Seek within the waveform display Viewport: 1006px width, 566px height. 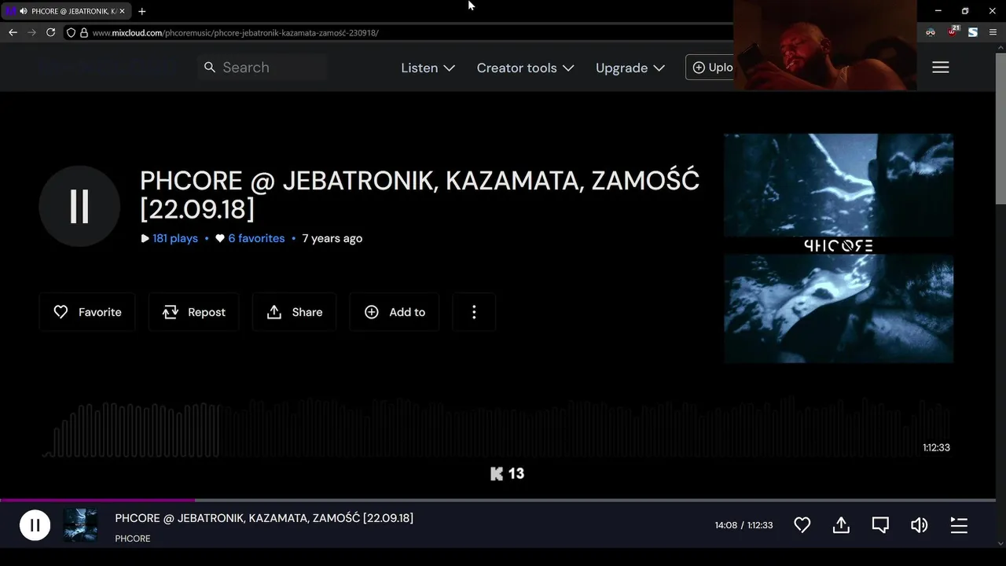pyautogui.click(x=495, y=428)
